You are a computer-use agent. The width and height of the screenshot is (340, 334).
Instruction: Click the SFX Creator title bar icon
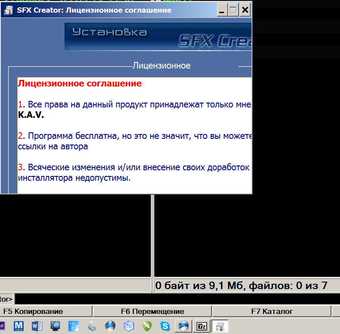[8, 10]
